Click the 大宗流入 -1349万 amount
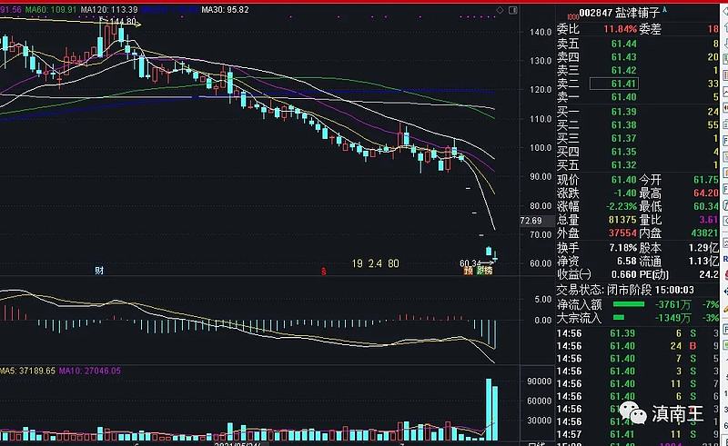The width and height of the screenshot is (728, 446). coord(672,318)
